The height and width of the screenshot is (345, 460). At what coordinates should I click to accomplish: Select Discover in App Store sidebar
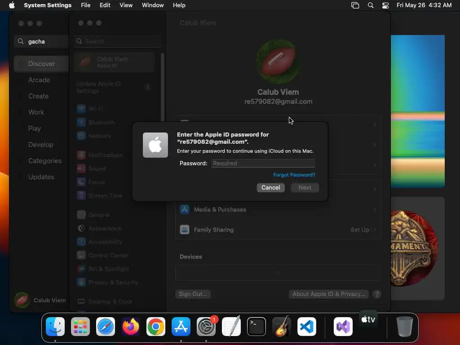pyautogui.click(x=41, y=64)
